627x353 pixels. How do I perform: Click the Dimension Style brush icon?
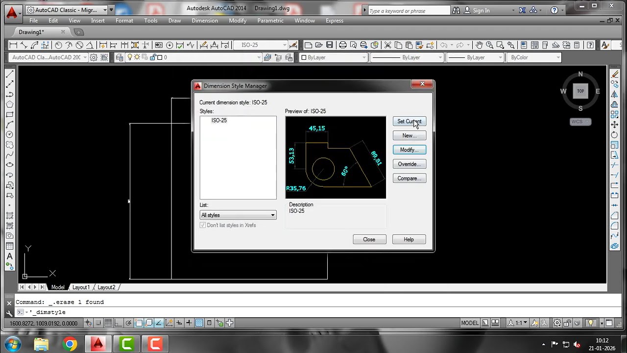(x=293, y=45)
